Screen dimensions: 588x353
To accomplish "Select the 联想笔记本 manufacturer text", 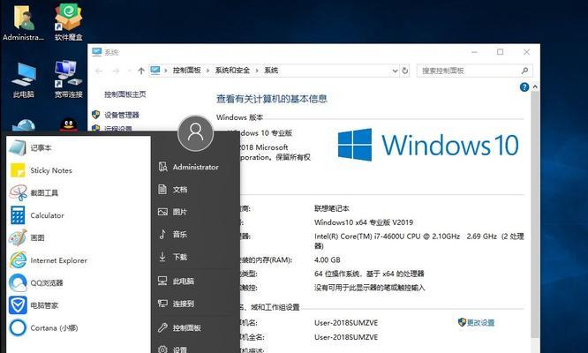I will coord(331,208).
